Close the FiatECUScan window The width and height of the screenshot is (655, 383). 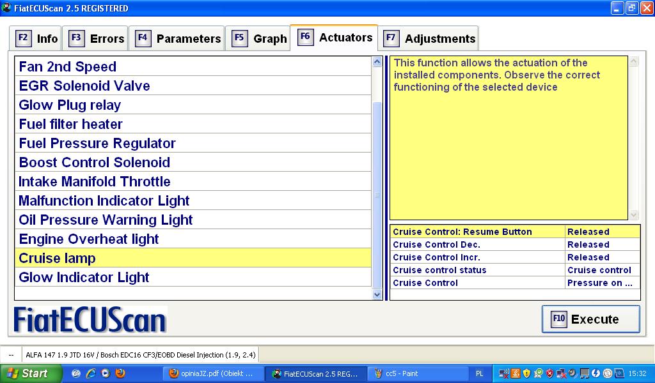[x=647, y=8]
